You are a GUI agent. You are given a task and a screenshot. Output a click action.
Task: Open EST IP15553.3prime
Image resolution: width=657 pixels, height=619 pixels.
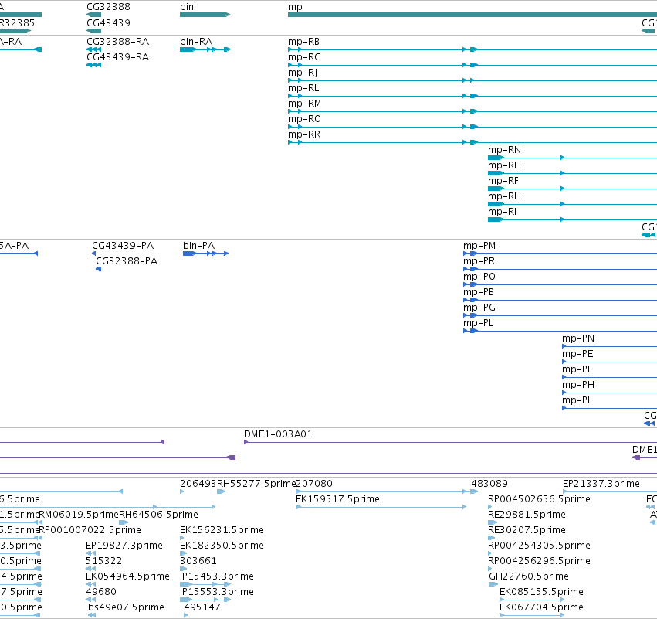click(x=217, y=592)
